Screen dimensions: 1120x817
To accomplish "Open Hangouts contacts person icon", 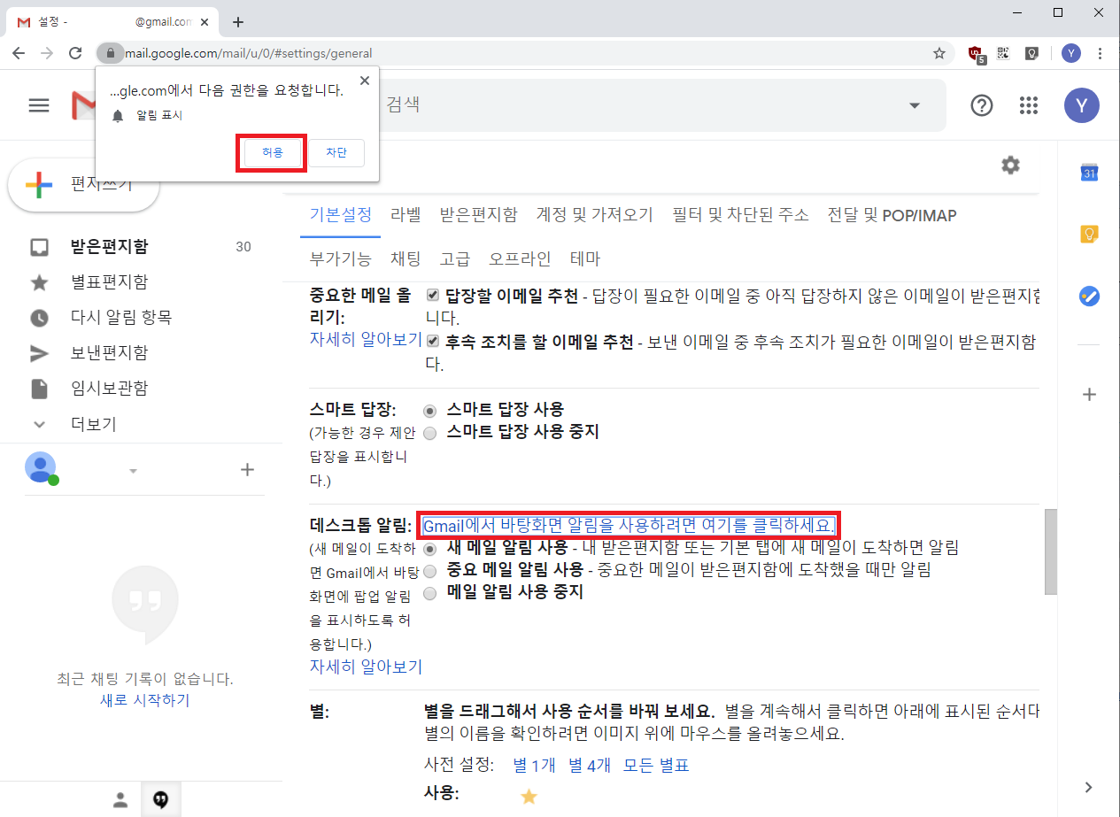I will click(x=120, y=800).
